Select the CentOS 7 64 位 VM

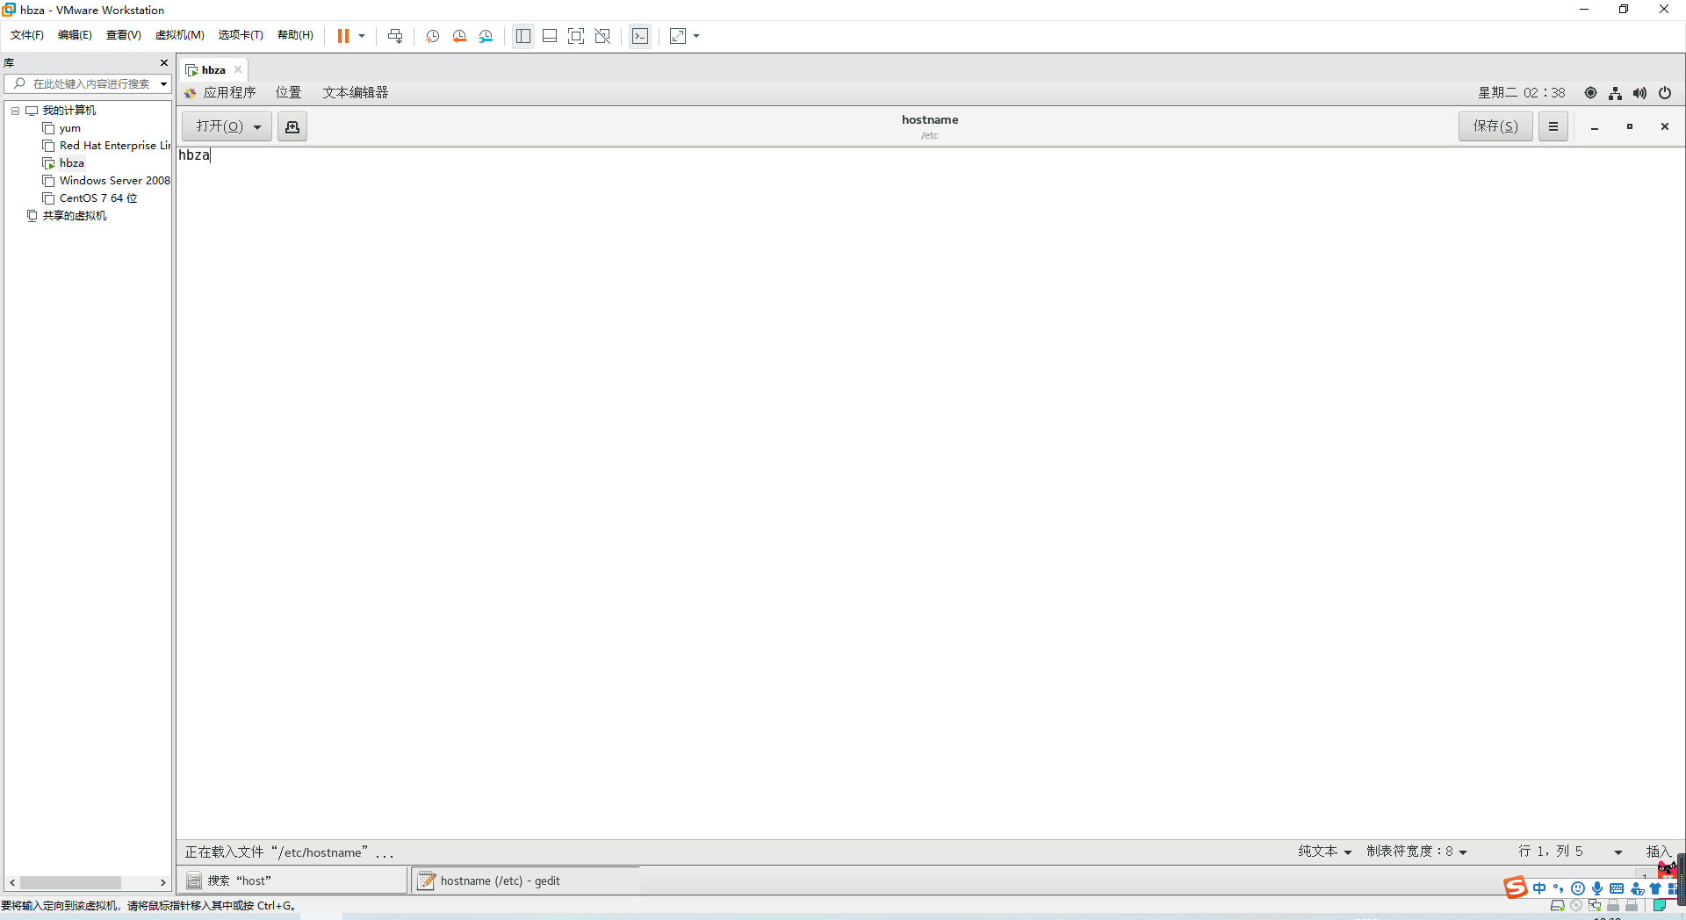[x=90, y=198]
